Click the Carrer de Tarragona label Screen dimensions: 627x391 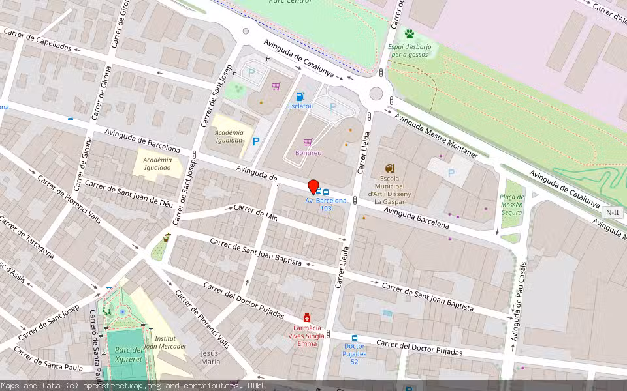pyautogui.click(x=27, y=237)
